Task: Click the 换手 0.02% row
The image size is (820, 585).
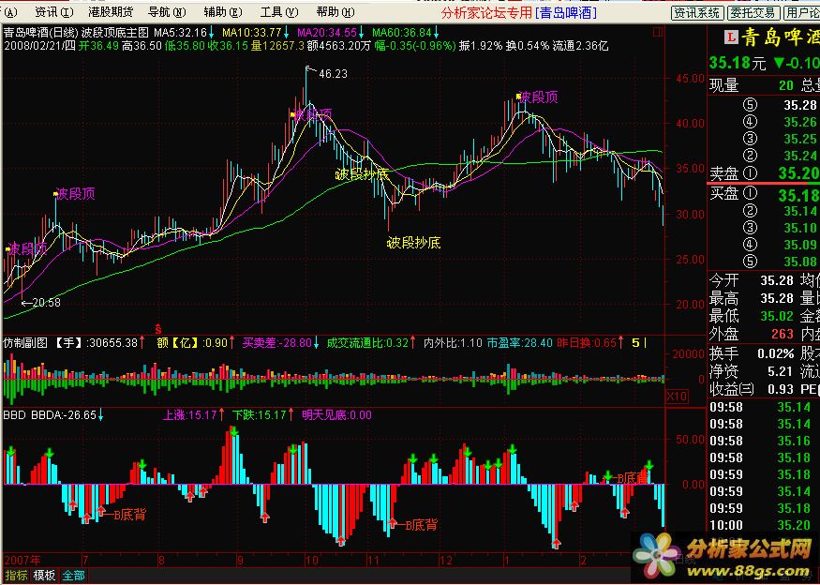Action: 751,353
